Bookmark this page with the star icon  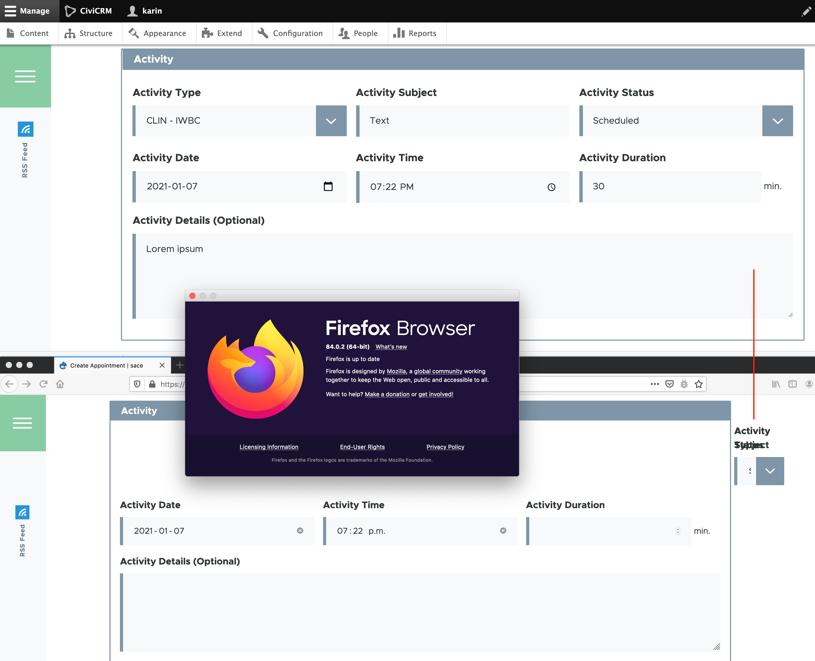point(698,384)
